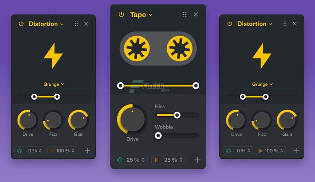
Task: Click the right tape reel in Tape panel
Action: click(x=180, y=49)
